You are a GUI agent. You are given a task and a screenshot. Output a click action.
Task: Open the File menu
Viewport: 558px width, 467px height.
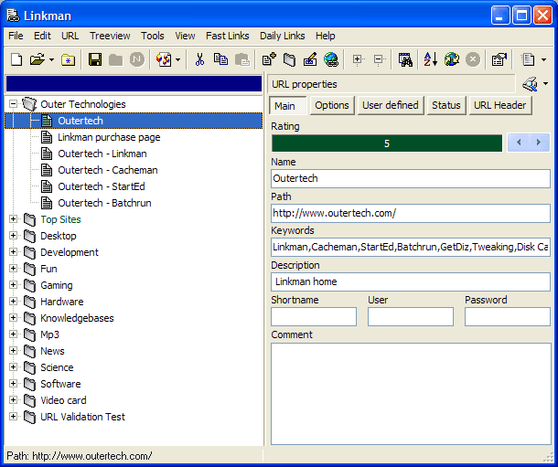(x=16, y=36)
